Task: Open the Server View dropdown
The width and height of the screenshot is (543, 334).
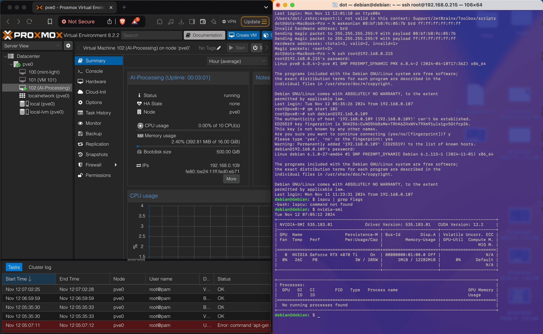Action: click(32, 46)
